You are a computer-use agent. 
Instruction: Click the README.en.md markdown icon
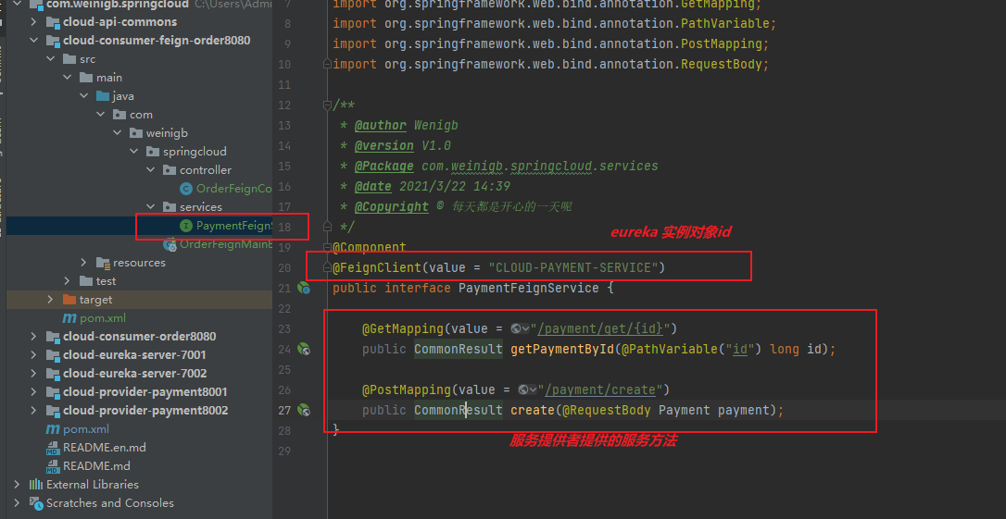pyautogui.click(x=53, y=447)
